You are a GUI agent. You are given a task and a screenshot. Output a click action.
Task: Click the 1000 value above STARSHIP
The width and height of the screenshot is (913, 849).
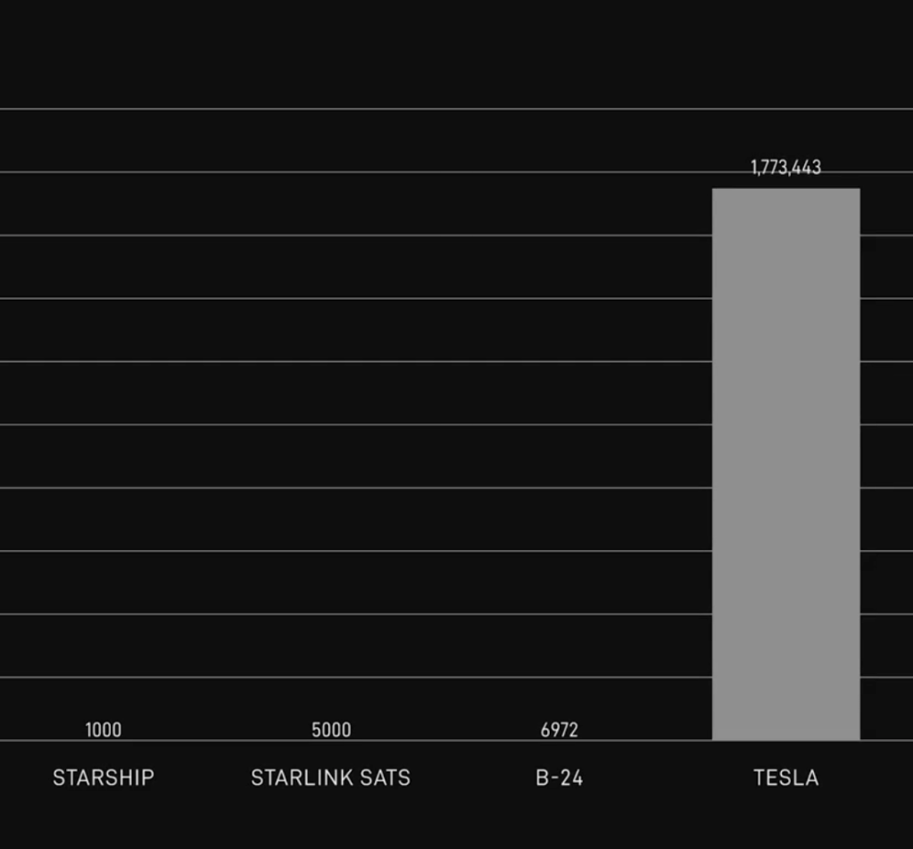[103, 730]
